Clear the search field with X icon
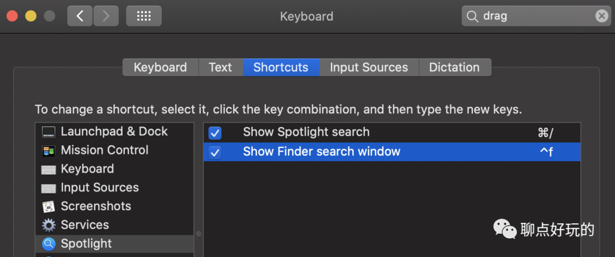The image size is (615, 257). coord(601,16)
